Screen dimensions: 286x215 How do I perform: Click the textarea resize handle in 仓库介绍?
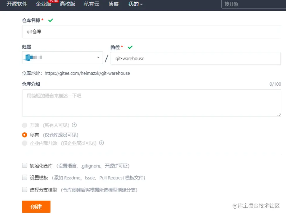[279, 114]
